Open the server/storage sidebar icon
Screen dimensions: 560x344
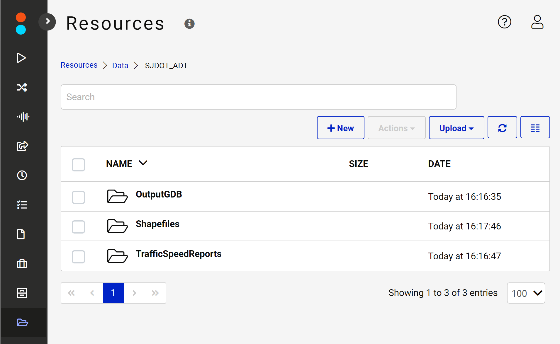[22, 293]
